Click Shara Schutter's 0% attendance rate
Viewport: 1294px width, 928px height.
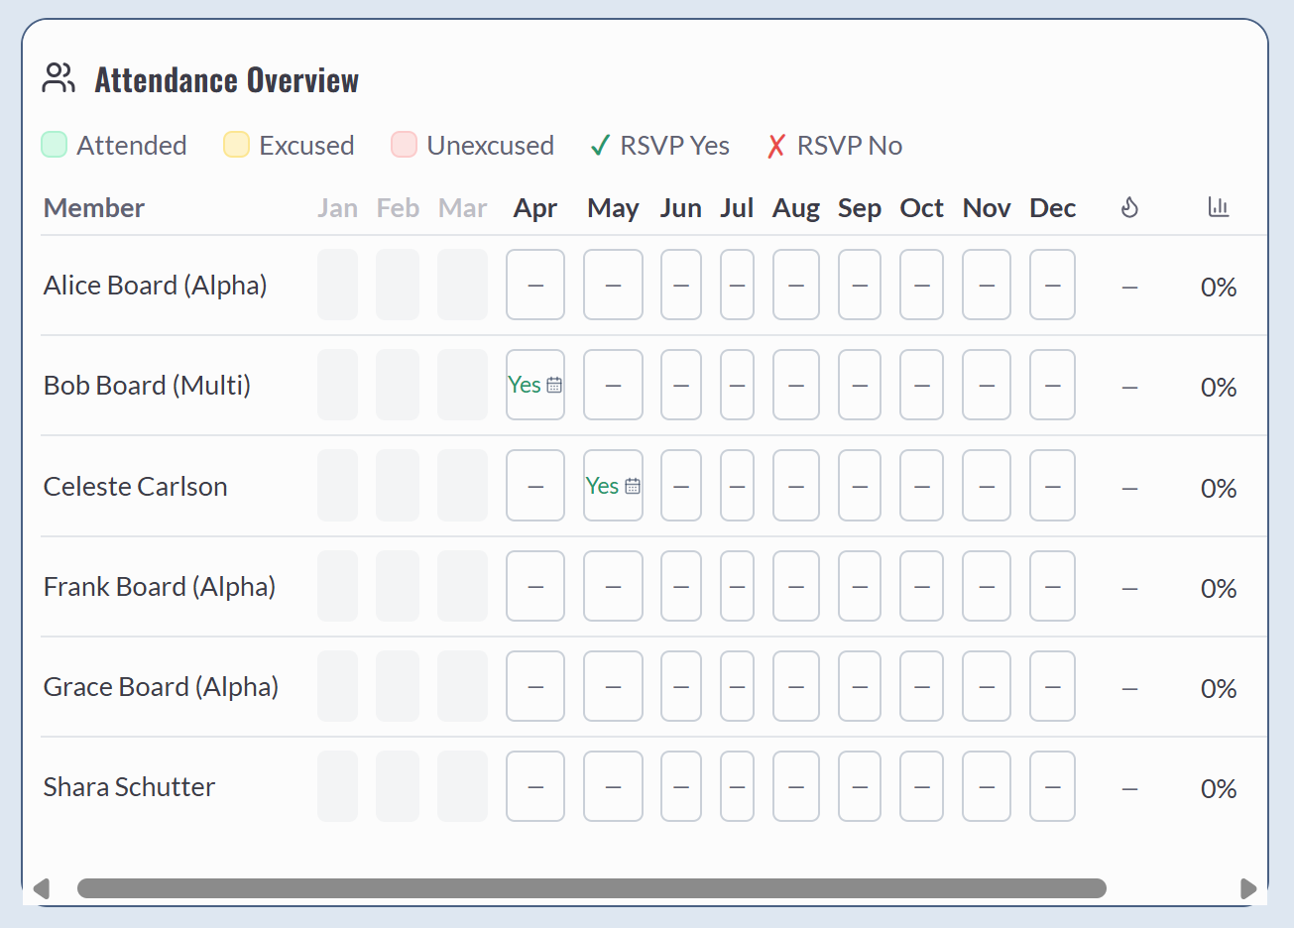[1219, 788]
